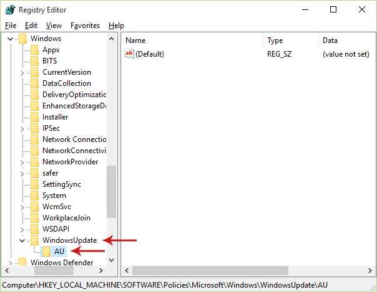Click the (value not set) data cell

coord(346,54)
